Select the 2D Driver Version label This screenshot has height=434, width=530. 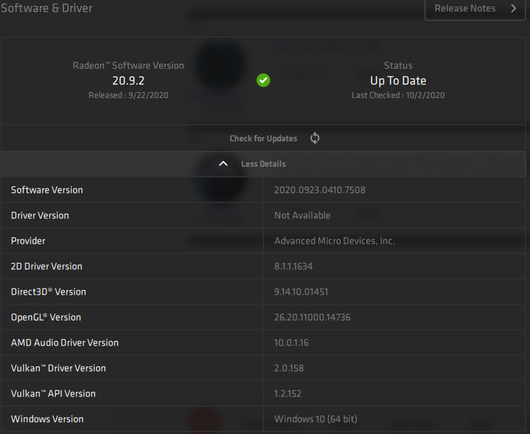point(46,267)
